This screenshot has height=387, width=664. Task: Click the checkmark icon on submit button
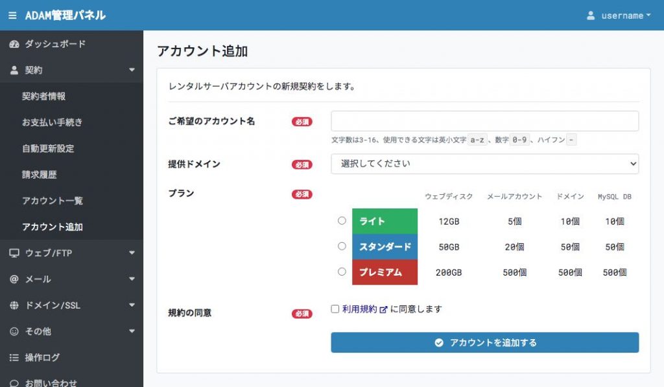click(439, 342)
